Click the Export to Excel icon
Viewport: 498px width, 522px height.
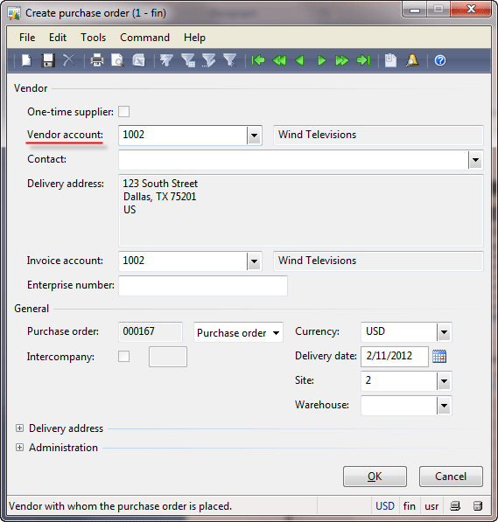coord(138,60)
